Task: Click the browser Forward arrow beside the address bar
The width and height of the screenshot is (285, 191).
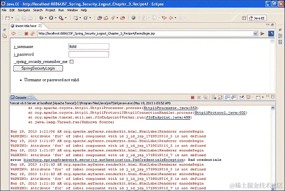Action: [x=20, y=33]
